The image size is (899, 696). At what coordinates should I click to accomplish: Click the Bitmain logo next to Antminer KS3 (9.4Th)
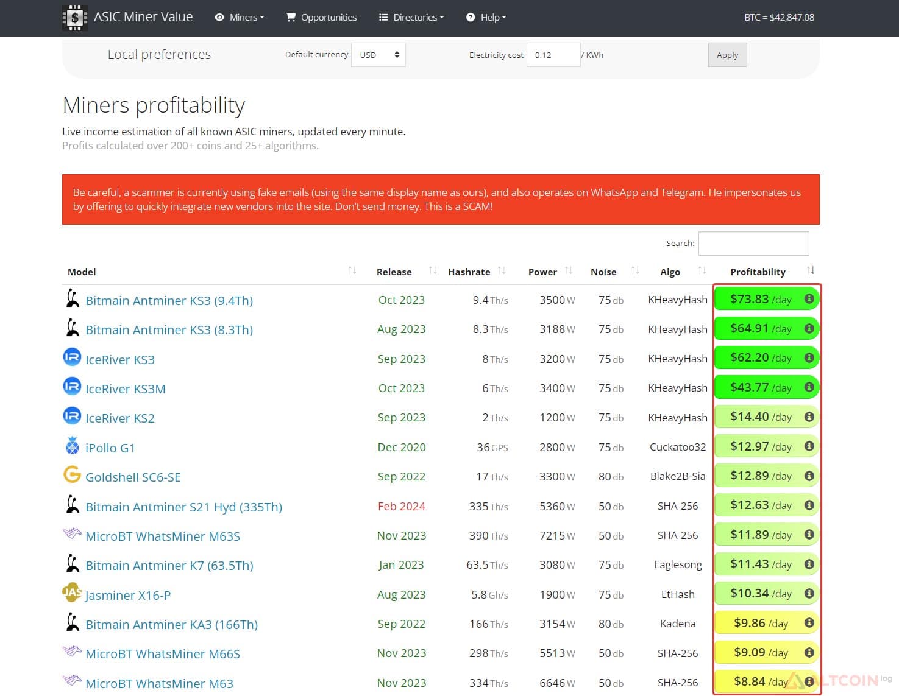point(73,298)
